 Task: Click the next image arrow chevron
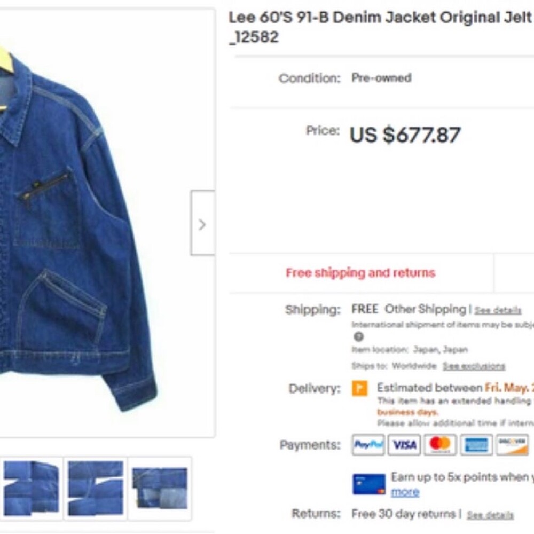pyautogui.click(x=202, y=223)
